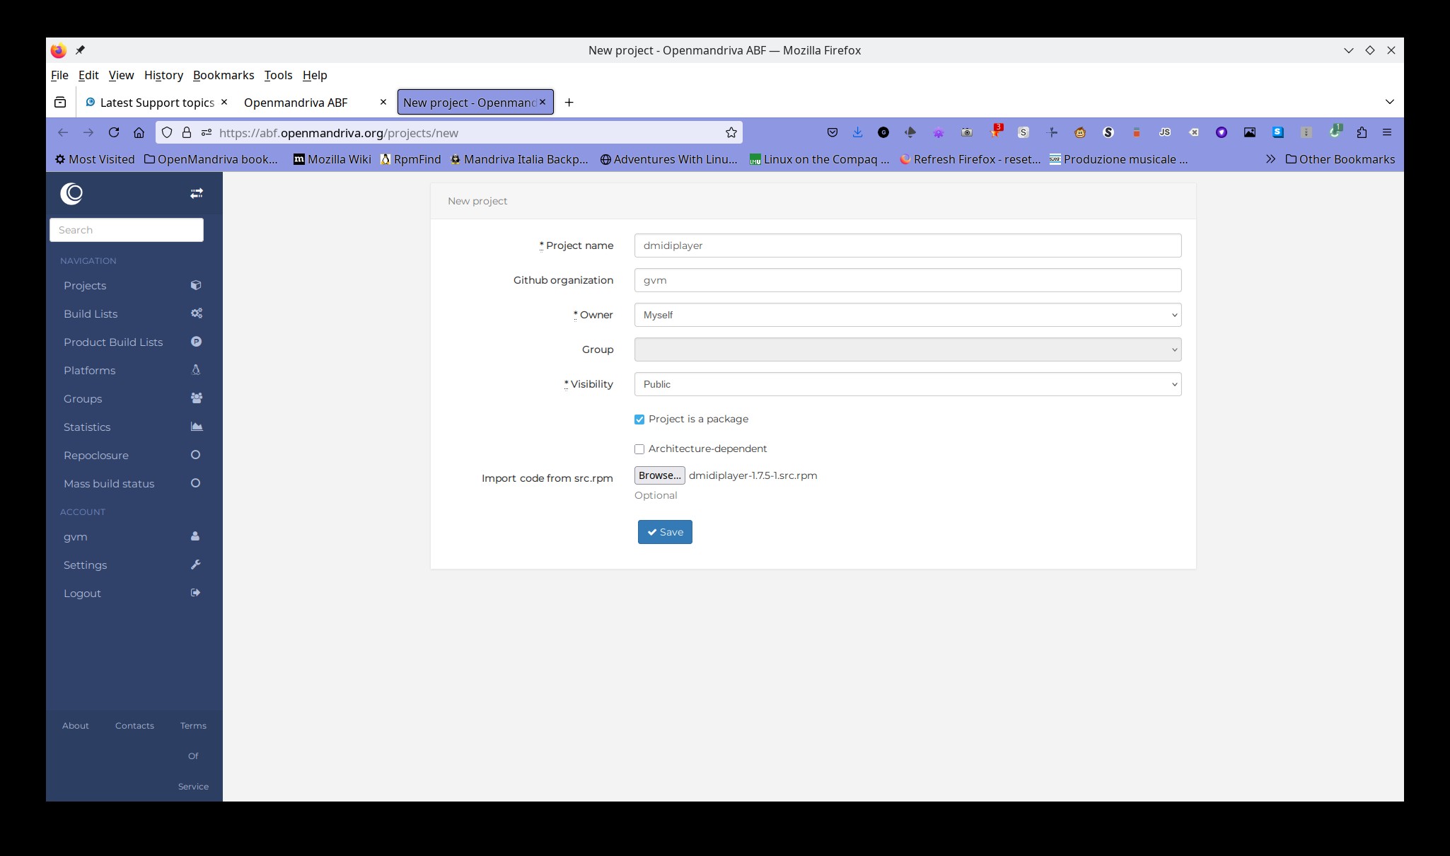
Task: Click the JS extension icon
Action: click(1165, 132)
